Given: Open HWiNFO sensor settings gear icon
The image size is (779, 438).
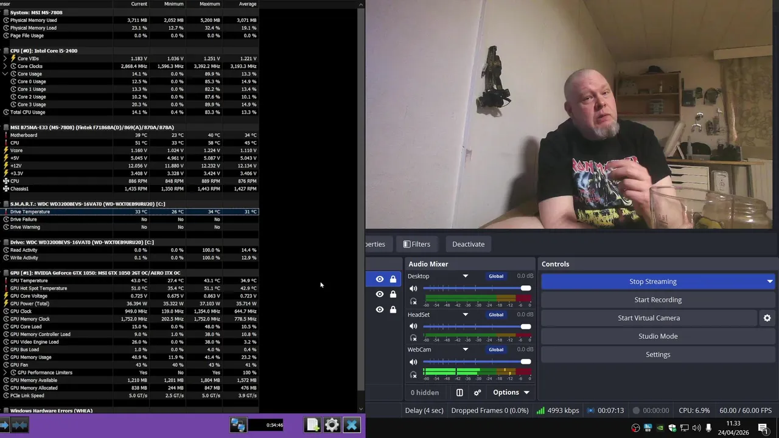Looking at the screenshot, I should pyautogui.click(x=332, y=425).
